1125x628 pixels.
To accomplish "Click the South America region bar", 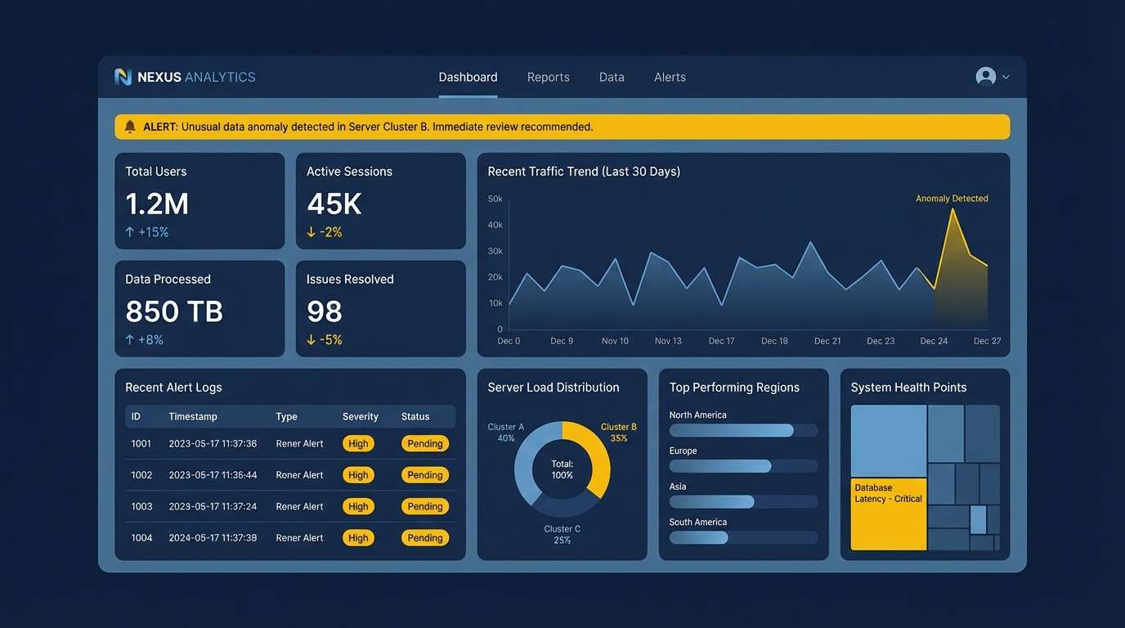I will (699, 537).
